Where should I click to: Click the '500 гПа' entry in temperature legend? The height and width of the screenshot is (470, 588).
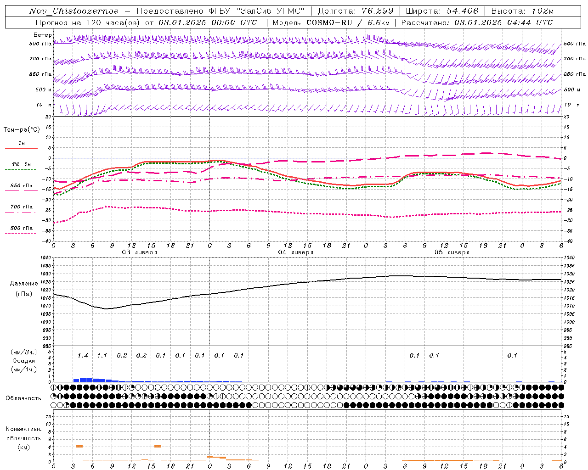[22, 228]
